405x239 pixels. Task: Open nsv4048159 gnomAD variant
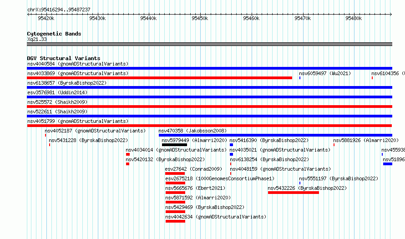[x=280, y=169]
